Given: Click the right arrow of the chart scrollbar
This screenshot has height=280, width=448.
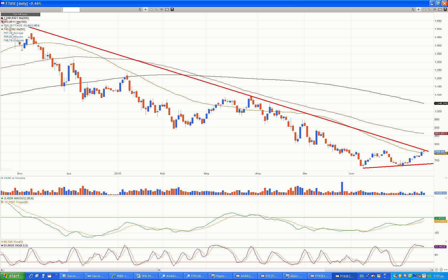Looking at the screenshot, I should pos(432,270).
